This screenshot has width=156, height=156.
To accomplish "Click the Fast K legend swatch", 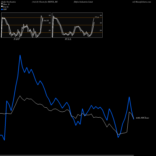I will 2,7.
